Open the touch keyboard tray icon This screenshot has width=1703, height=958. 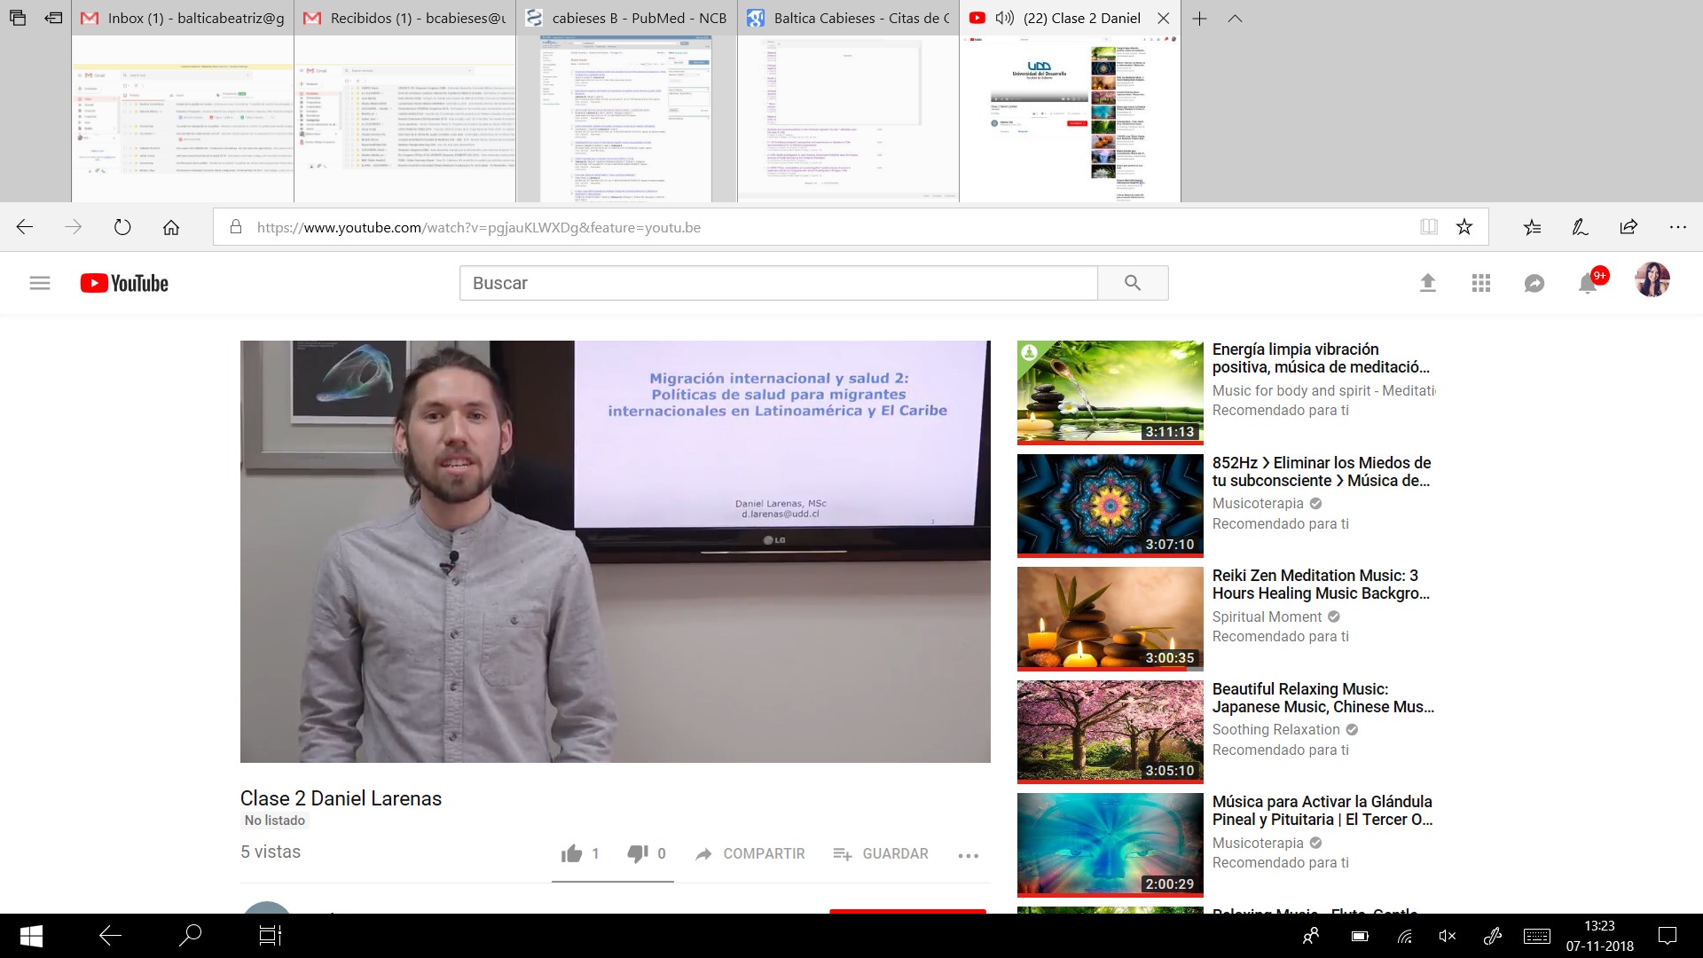coord(1537,936)
